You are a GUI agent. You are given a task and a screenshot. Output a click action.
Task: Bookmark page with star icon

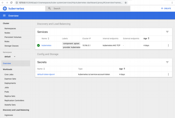coord(126,3)
